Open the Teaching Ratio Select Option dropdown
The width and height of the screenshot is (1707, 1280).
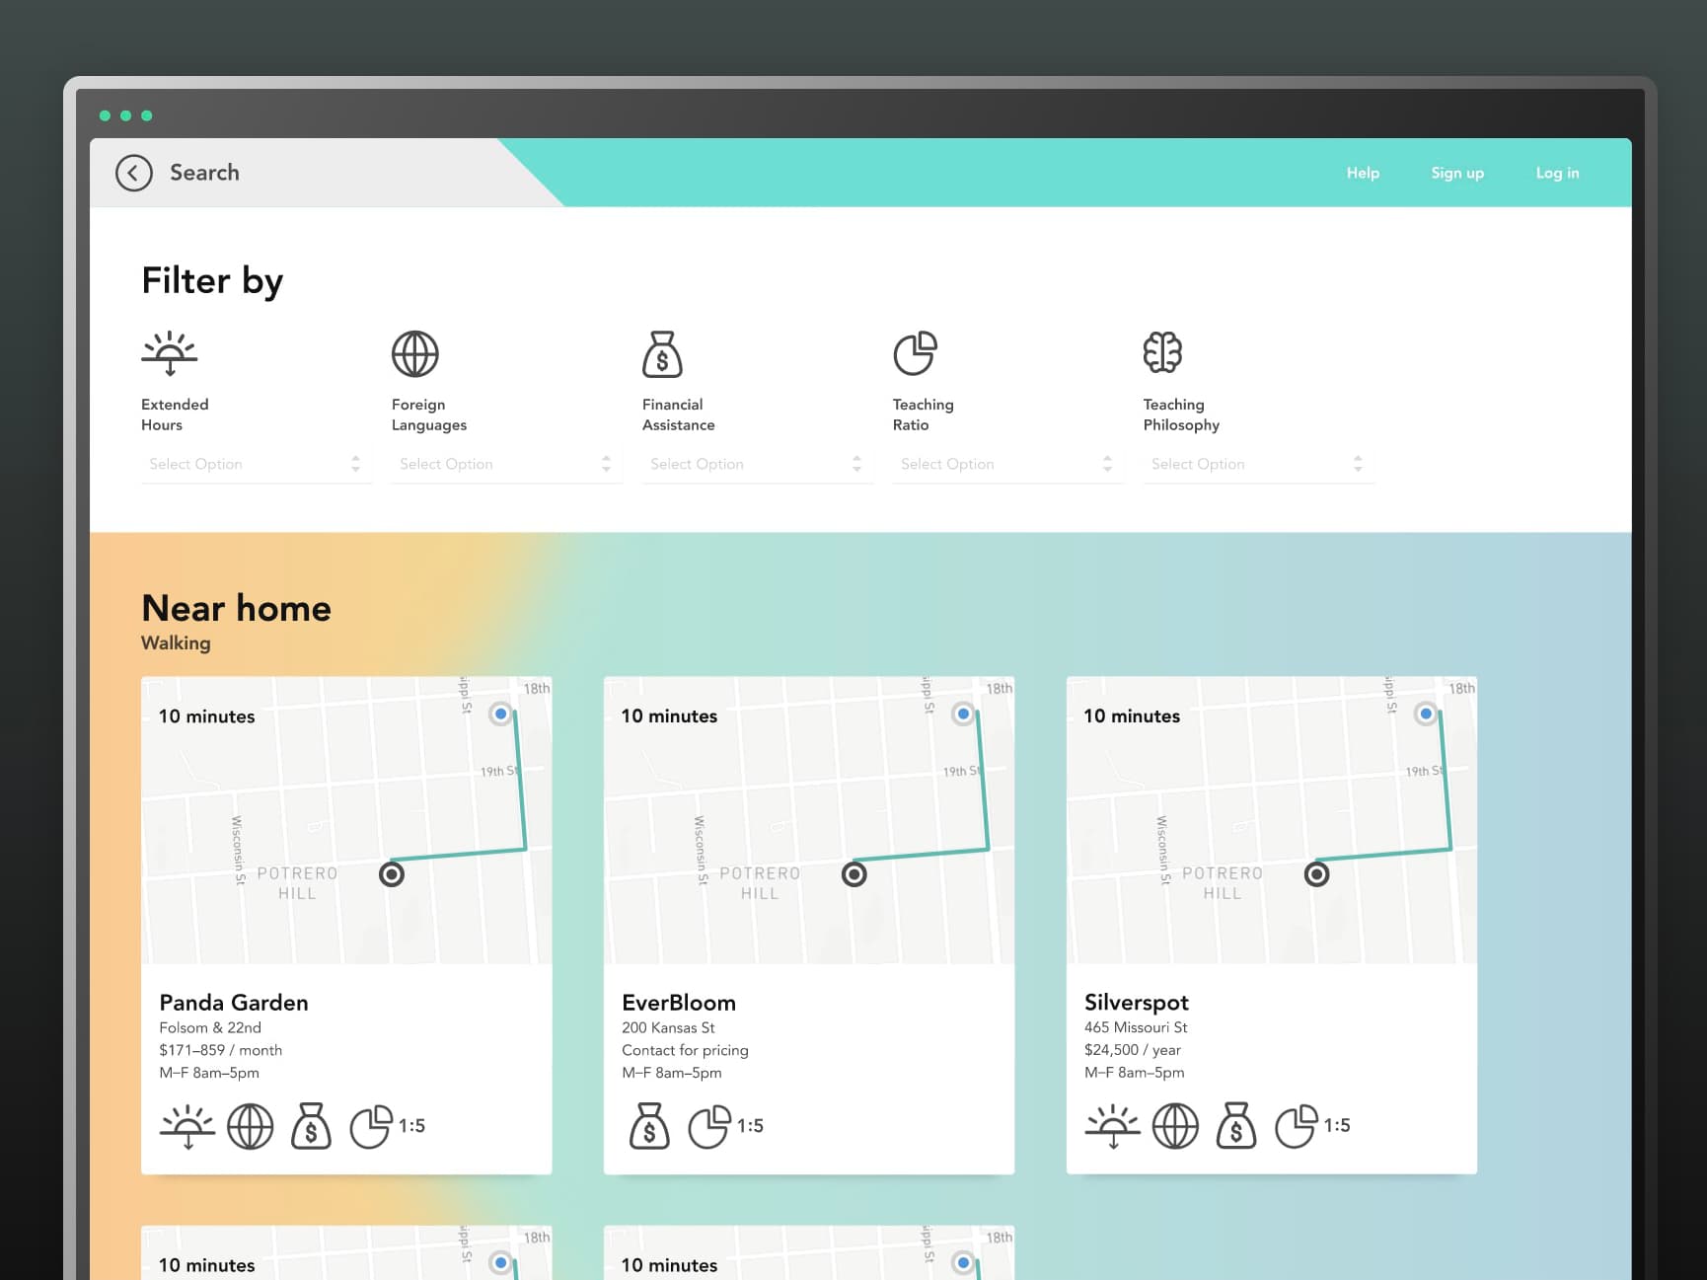point(1008,464)
